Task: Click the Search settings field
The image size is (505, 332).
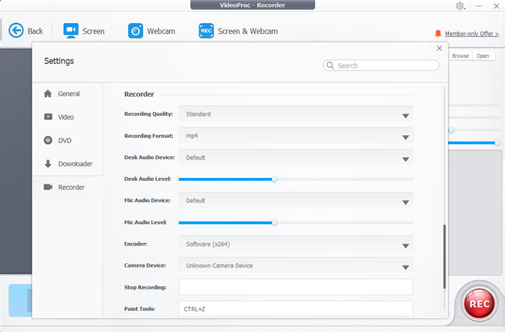Action: 381,65
